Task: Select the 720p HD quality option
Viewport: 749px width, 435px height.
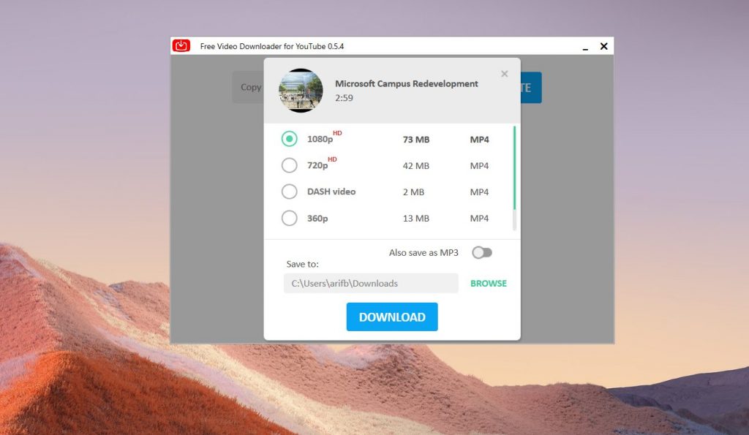Action: pyautogui.click(x=289, y=165)
